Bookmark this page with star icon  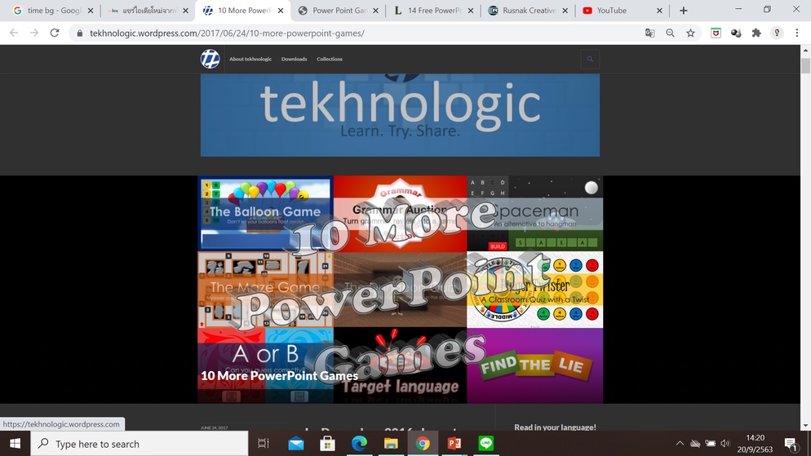(x=690, y=33)
